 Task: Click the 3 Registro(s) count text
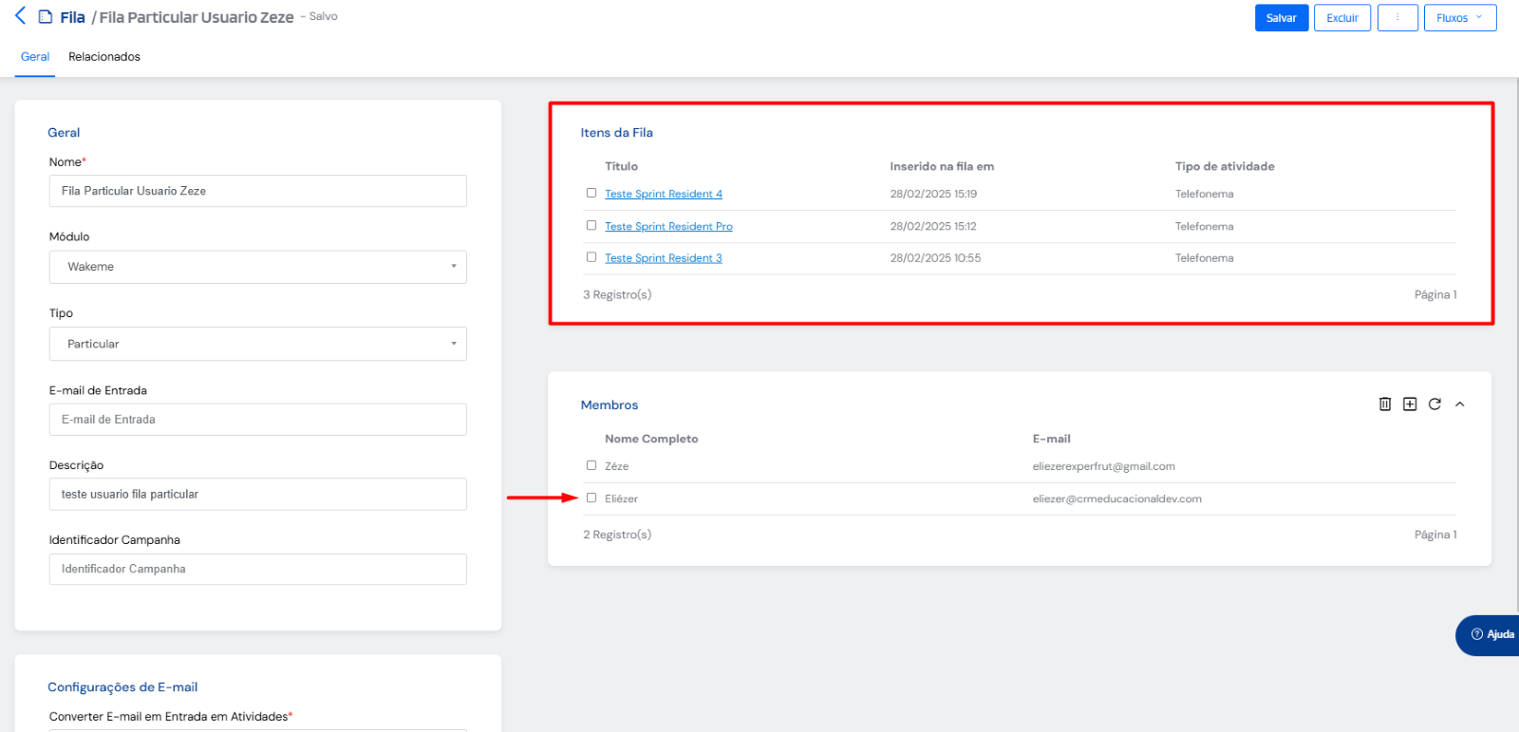pos(617,294)
